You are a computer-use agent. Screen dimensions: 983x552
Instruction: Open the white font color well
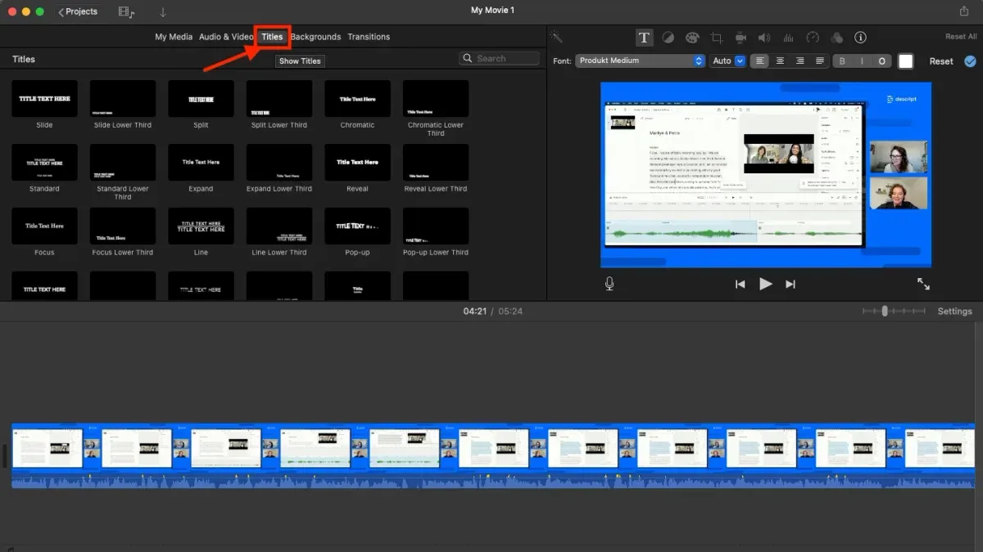click(x=905, y=61)
